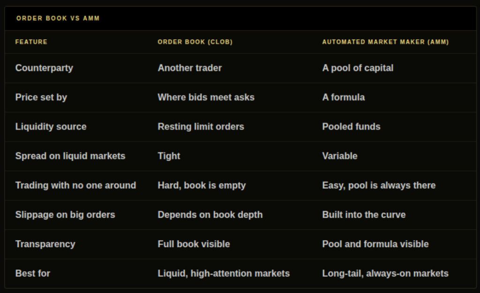Click the Counterparty row label
The height and width of the screenshot is (293, 480).
pyautogui.click(x=44, y=68)
